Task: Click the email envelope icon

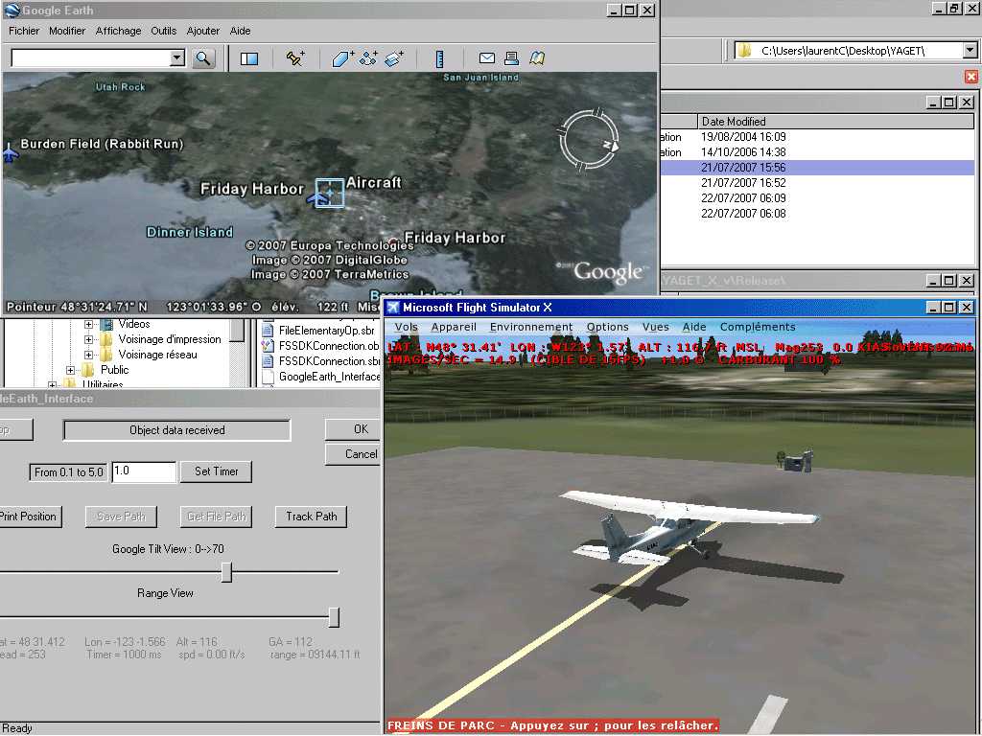Action: tap(487, 58)
